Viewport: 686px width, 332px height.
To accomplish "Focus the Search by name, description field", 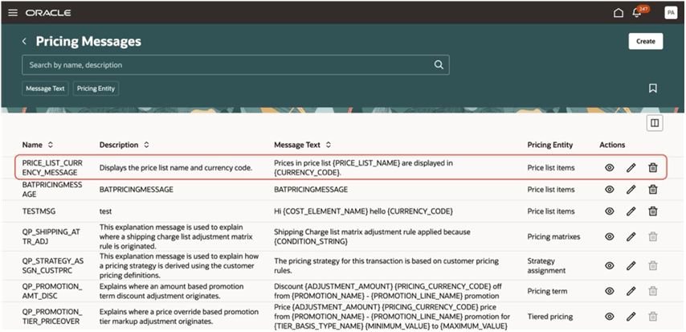I will 235,65.
